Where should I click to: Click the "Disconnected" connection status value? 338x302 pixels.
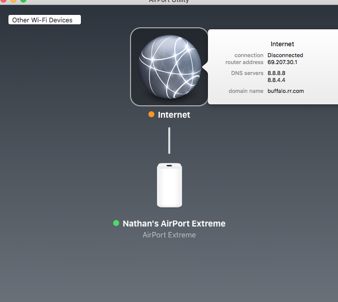pyautogui.click(x=285, y=55)
